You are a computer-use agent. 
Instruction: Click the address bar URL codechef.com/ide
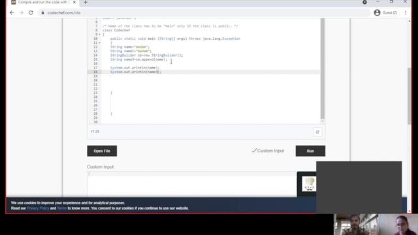click(x=64, y=12)
